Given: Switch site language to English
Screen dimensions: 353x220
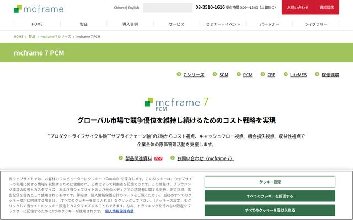Looking at the screenshot, I should pyautogui.click(x=133, y=7).
